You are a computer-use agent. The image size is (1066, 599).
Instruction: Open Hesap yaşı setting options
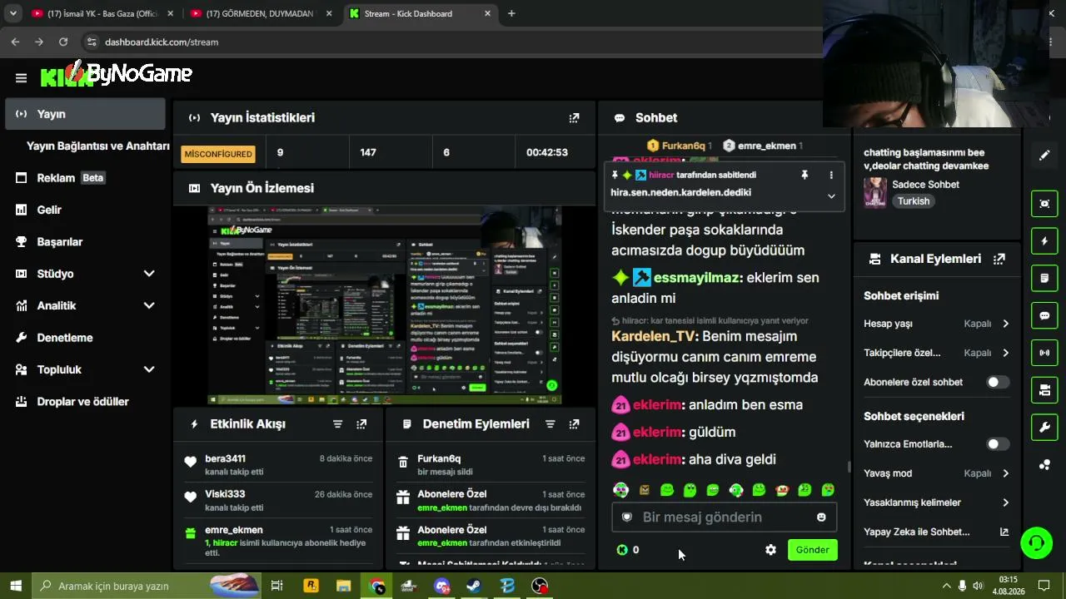pos(936,324)
